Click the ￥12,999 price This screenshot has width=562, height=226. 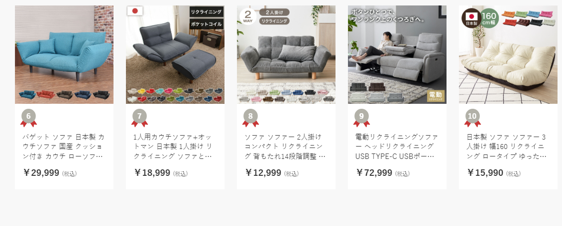263,173
